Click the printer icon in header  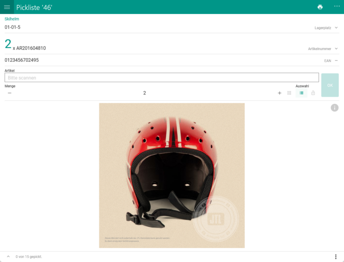coord(320,7)
